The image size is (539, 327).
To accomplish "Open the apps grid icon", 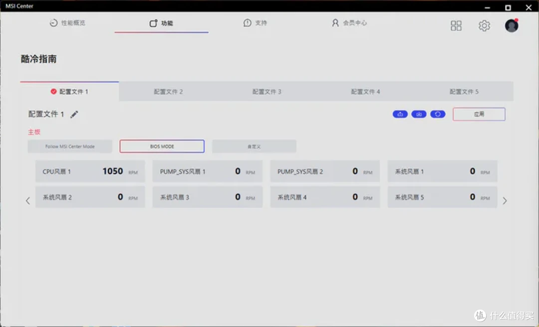I will click(456, 25).
